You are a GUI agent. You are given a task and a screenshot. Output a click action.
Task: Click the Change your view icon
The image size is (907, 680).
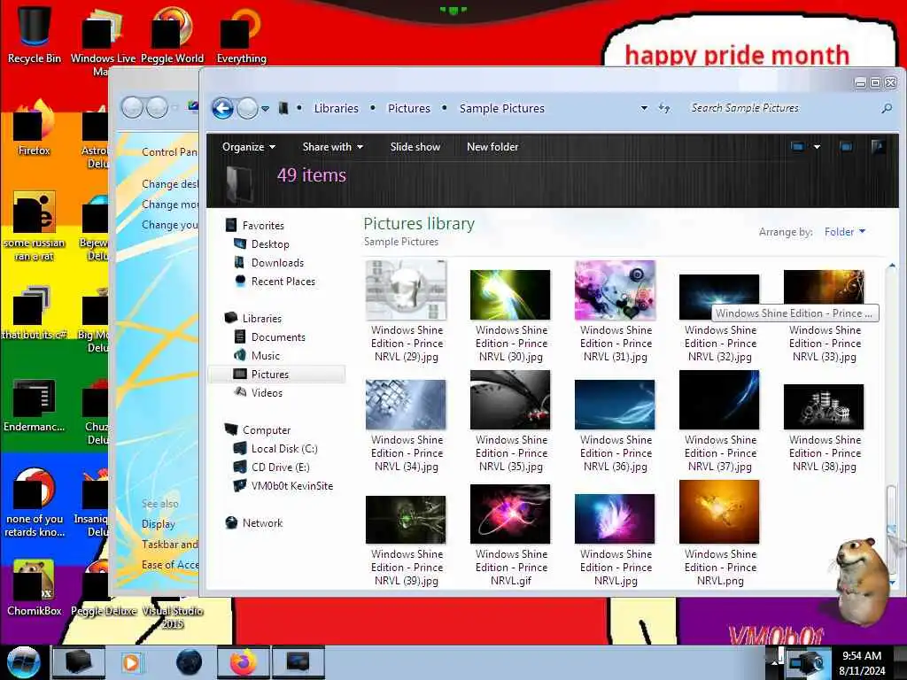coord(797,147)
